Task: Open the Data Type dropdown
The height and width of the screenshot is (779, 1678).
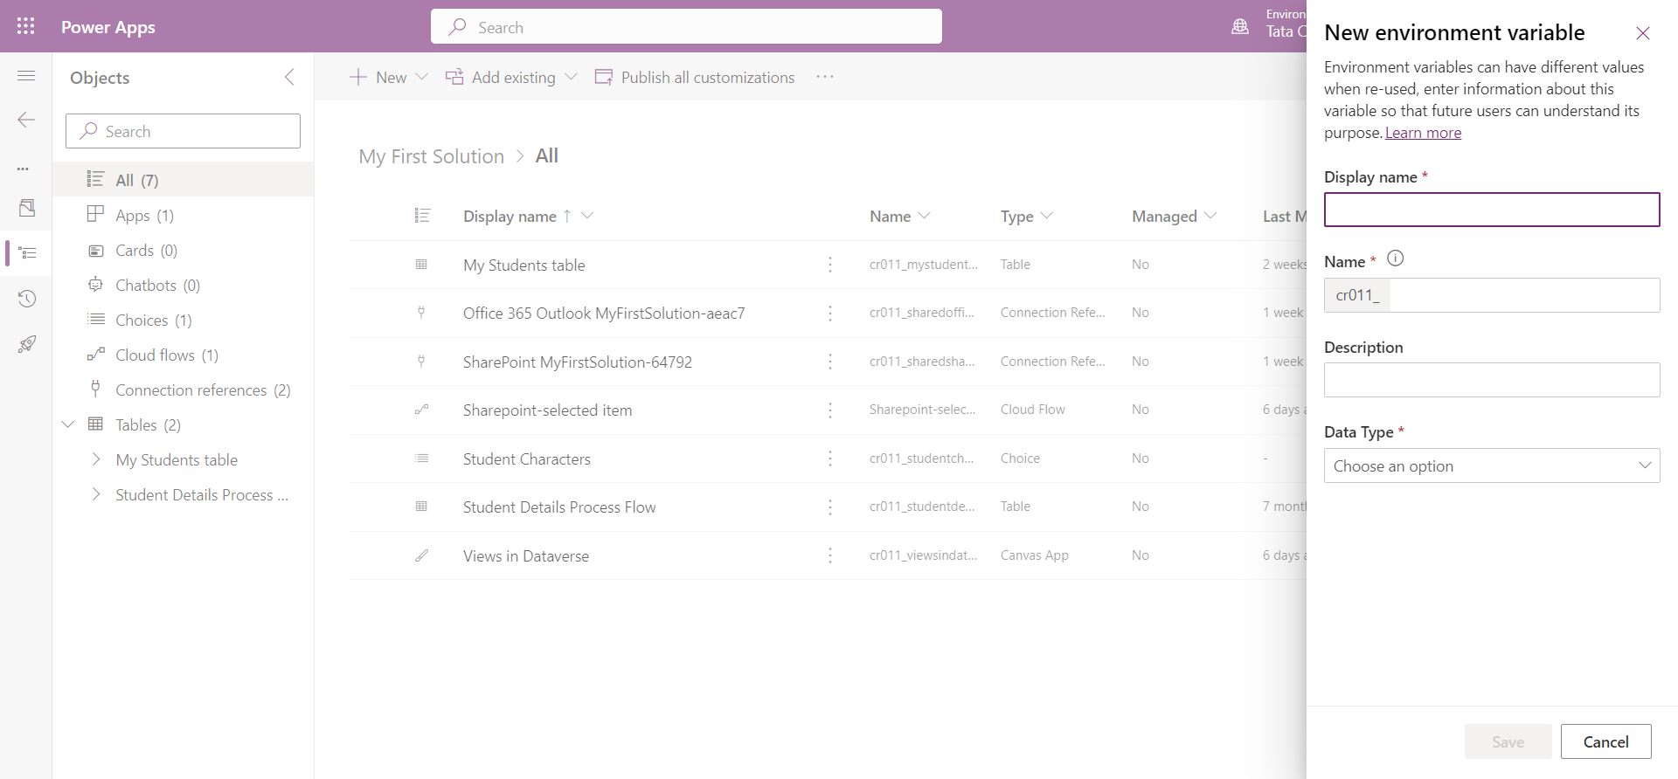Action: tap(1491, 465)
